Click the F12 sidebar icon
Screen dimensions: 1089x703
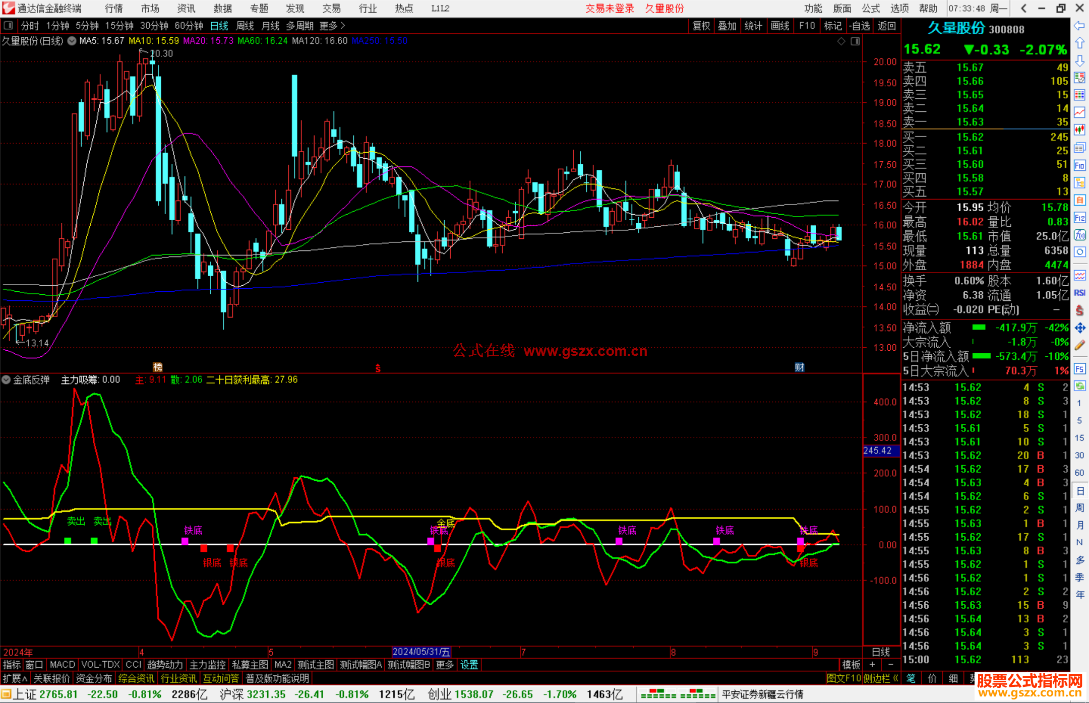click(1079, 218)
